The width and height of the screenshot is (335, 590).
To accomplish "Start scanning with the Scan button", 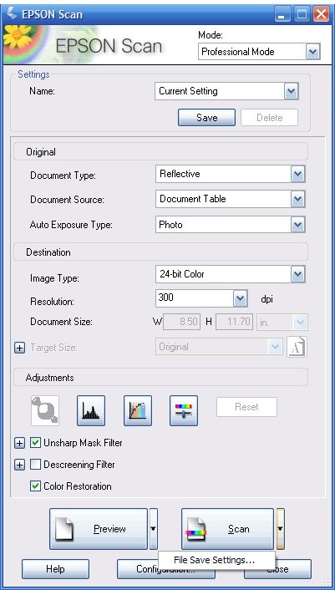I will [x=227, y=529].
